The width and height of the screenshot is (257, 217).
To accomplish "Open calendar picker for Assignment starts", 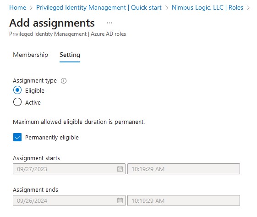I will point(120,169).
